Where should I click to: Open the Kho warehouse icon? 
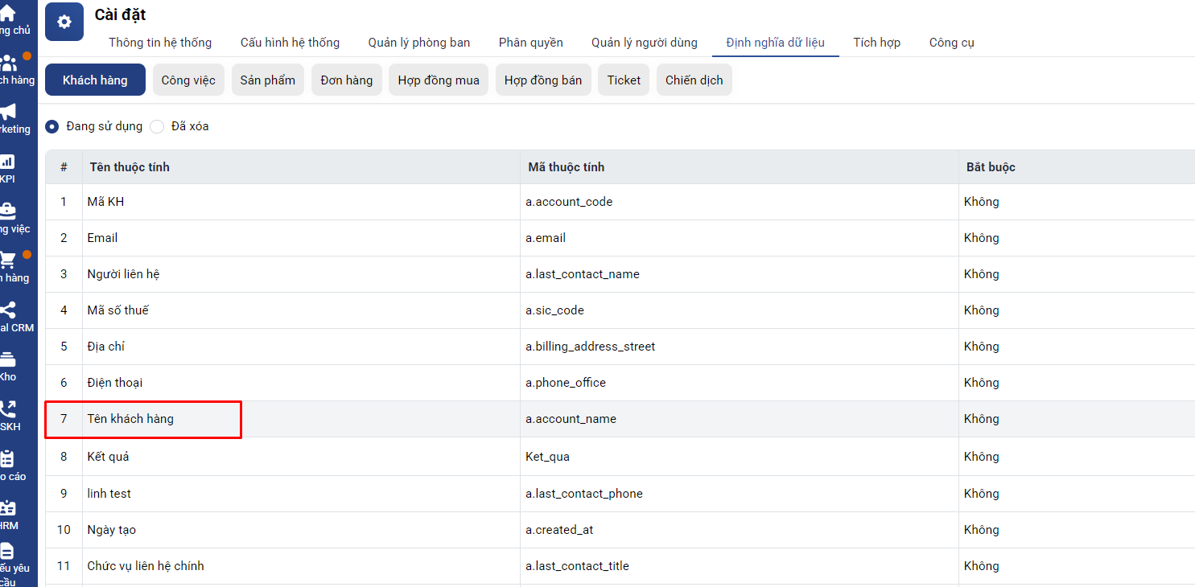(x=8, y=359)
